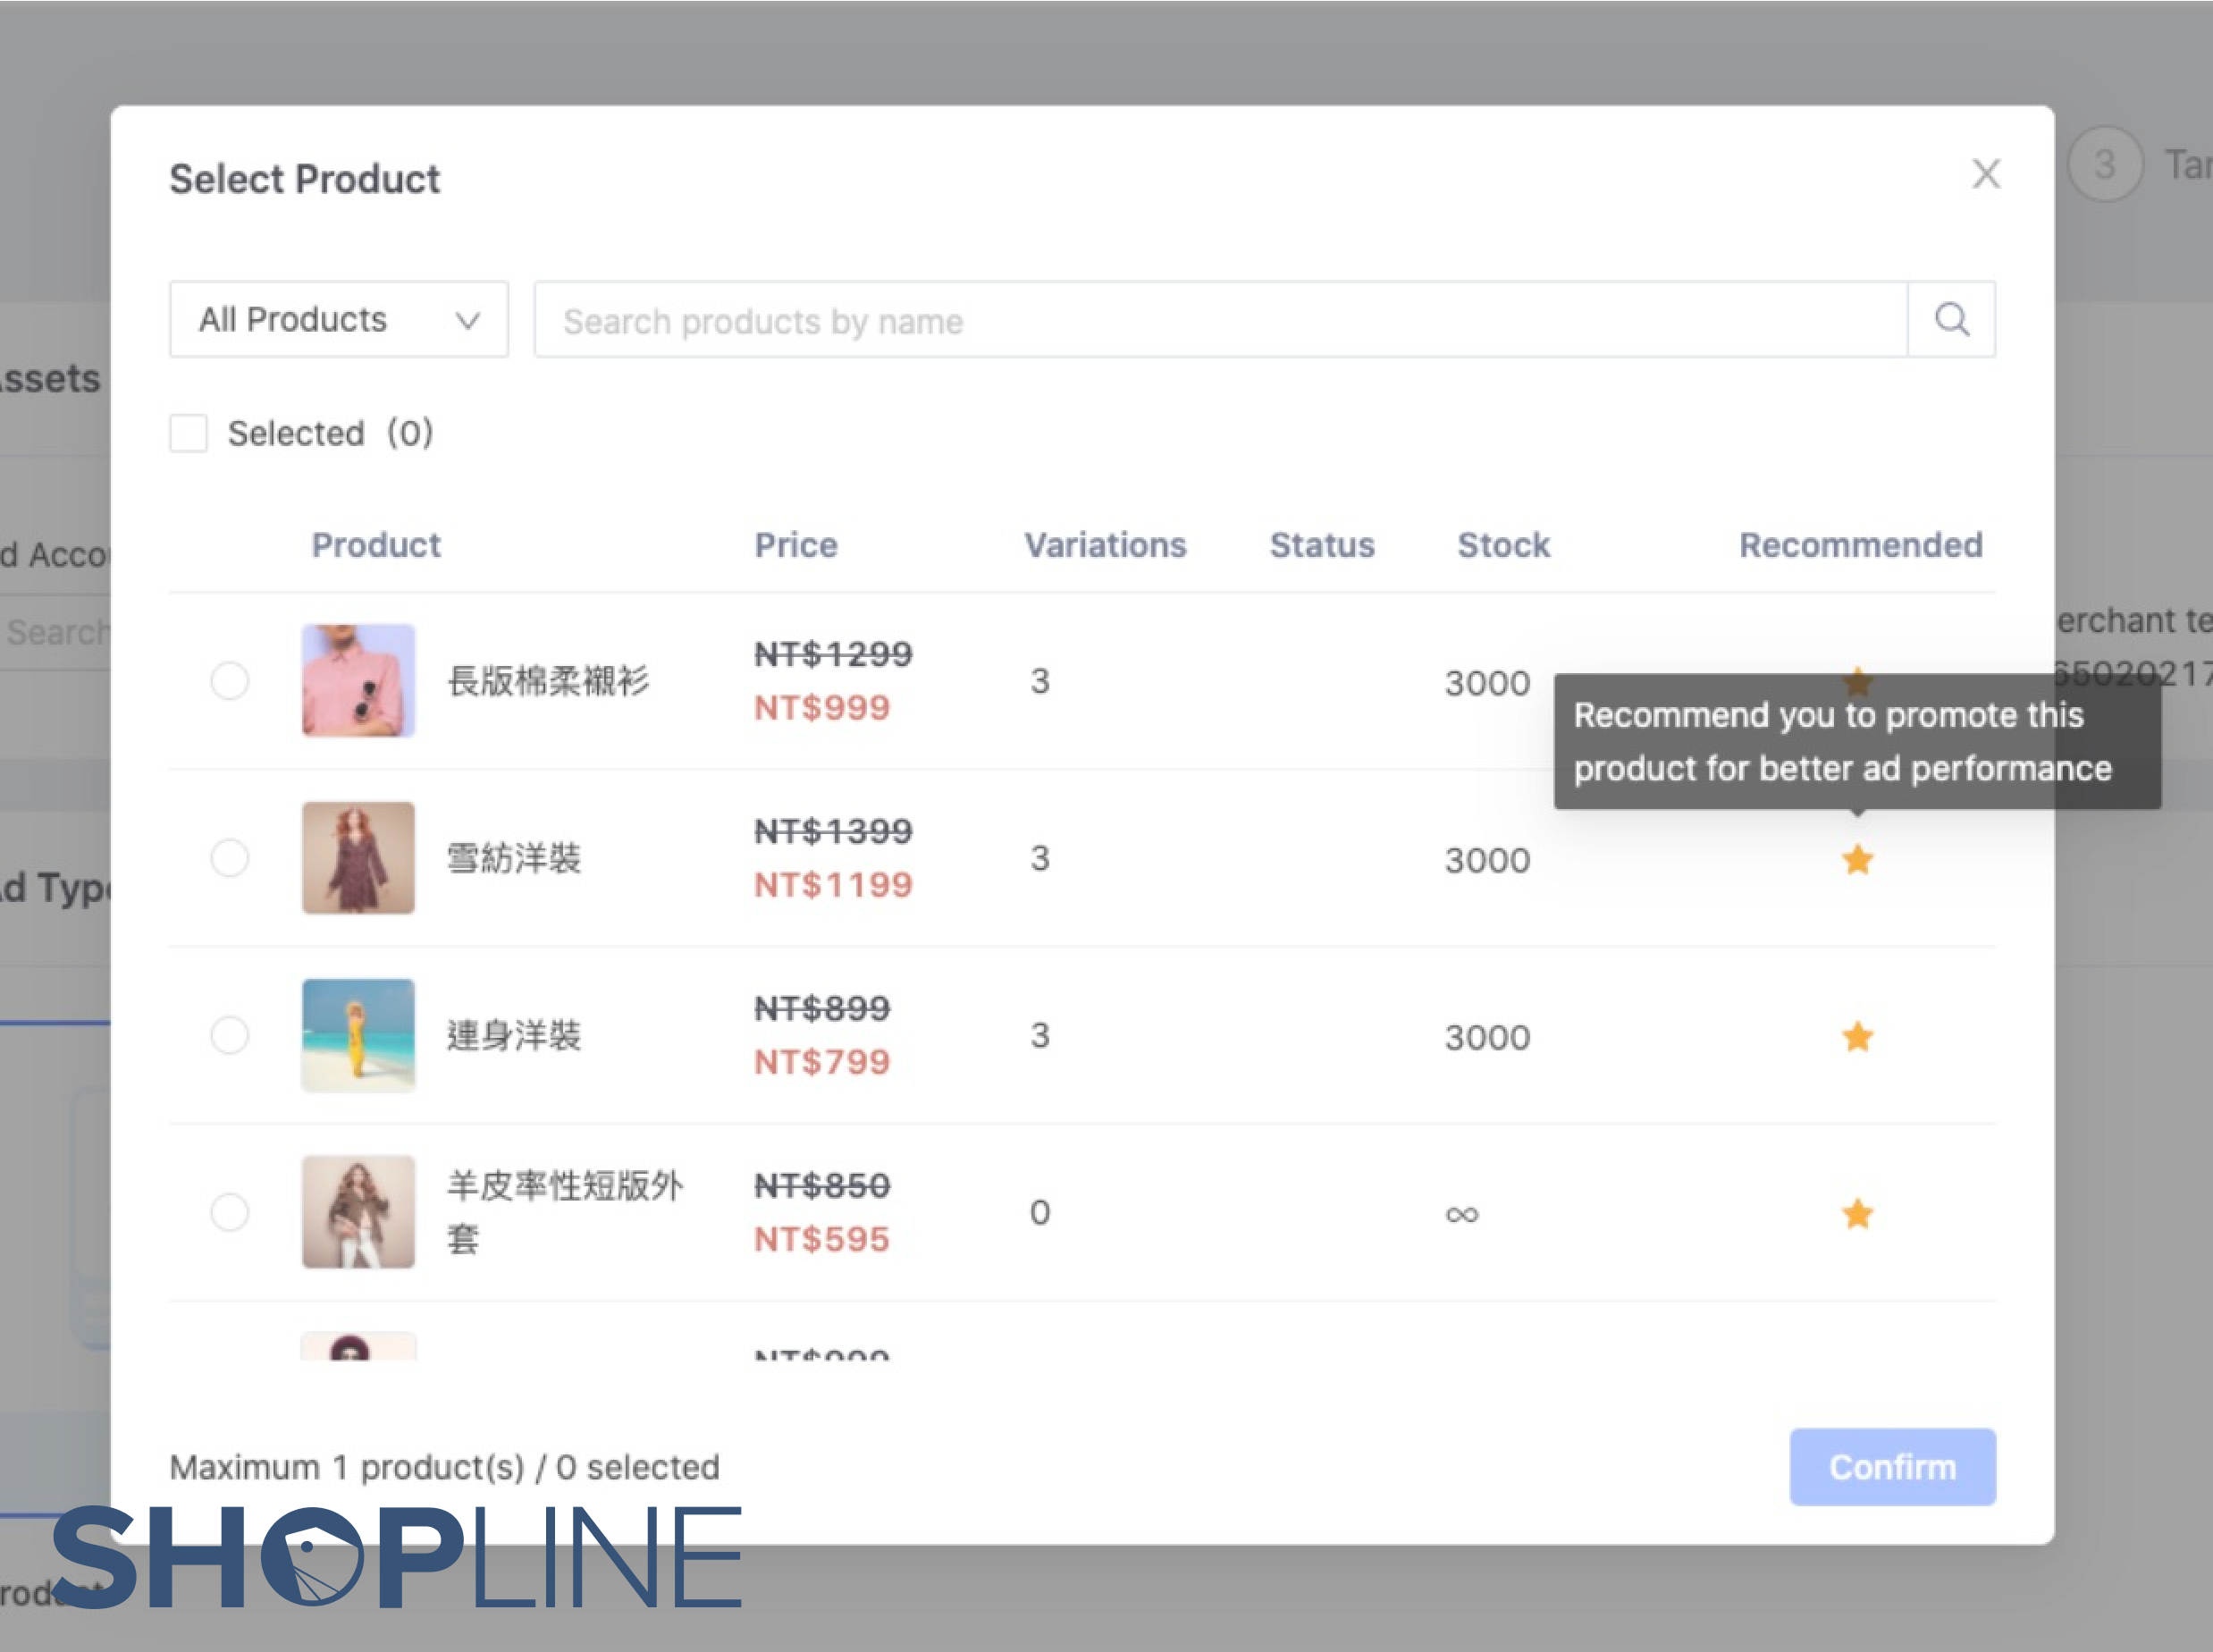This screenshot has width=2213, height=1652.
Task: Open the 雪紡洋裝 product thumbnail
Action: pos(358,858)
